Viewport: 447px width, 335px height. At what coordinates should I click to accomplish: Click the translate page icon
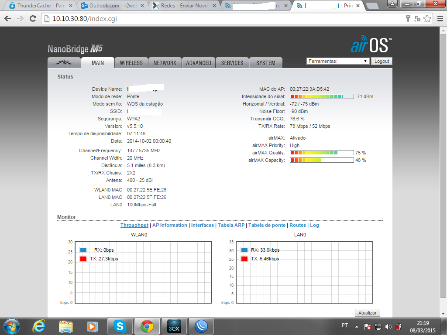417,18
